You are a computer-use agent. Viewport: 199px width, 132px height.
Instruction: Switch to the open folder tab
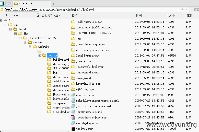[32, 4]
